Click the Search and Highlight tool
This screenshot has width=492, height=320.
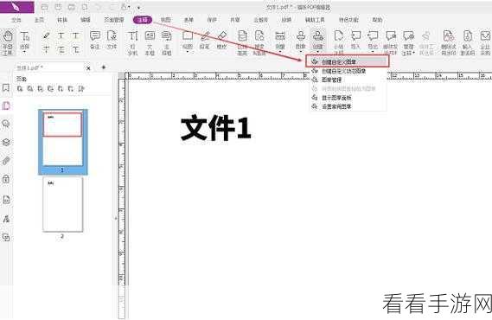pyautogui.click(x=259, y=43)
